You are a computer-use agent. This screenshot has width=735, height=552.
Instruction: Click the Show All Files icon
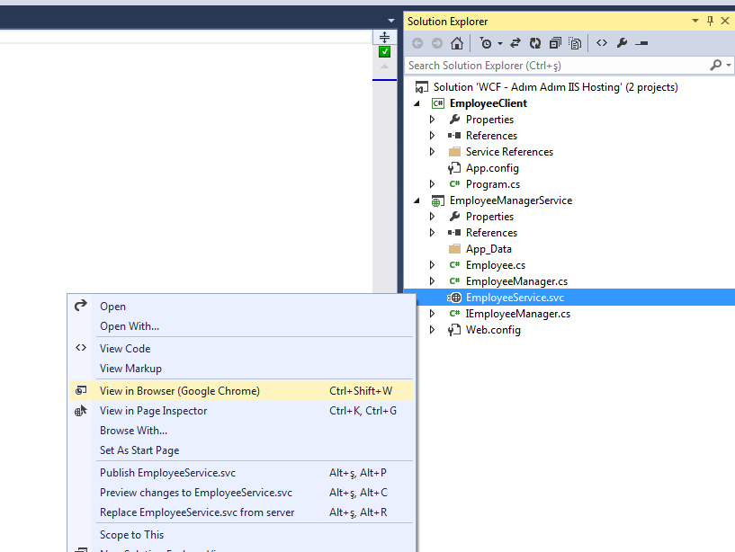click(x=575, y=43)
